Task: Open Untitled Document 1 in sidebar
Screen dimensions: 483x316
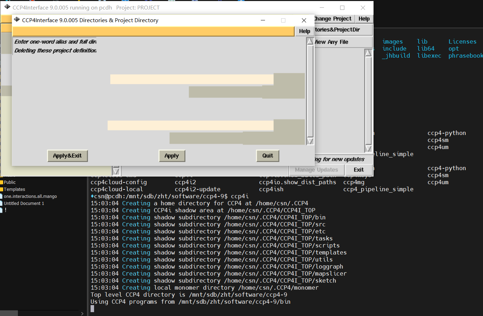Action: [24, 203]
